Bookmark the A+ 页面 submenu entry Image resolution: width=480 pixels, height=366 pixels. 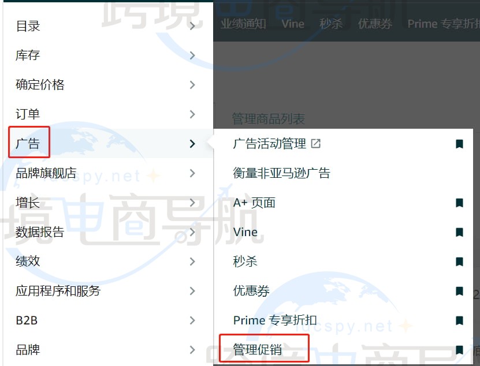coord(459,203)
